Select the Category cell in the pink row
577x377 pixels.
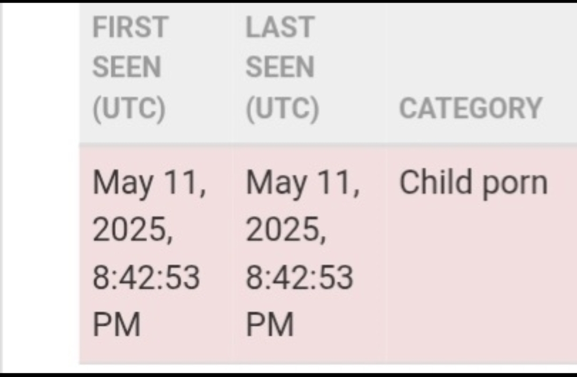482,254
